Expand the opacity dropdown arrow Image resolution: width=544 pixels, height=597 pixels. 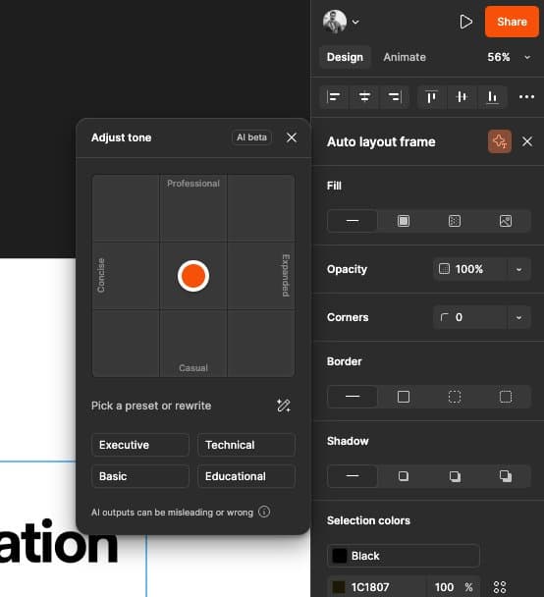(x=518, y=270)
